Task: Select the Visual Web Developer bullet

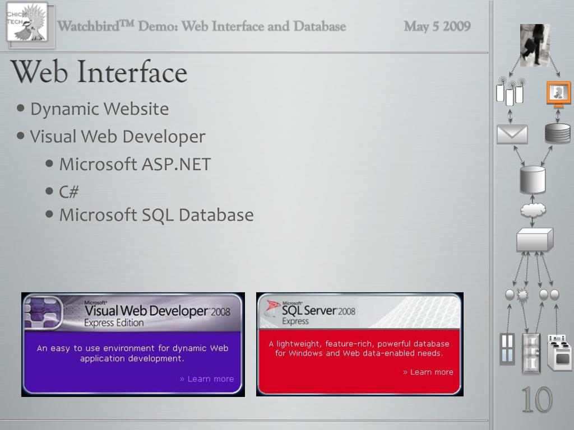Action: 118,137
